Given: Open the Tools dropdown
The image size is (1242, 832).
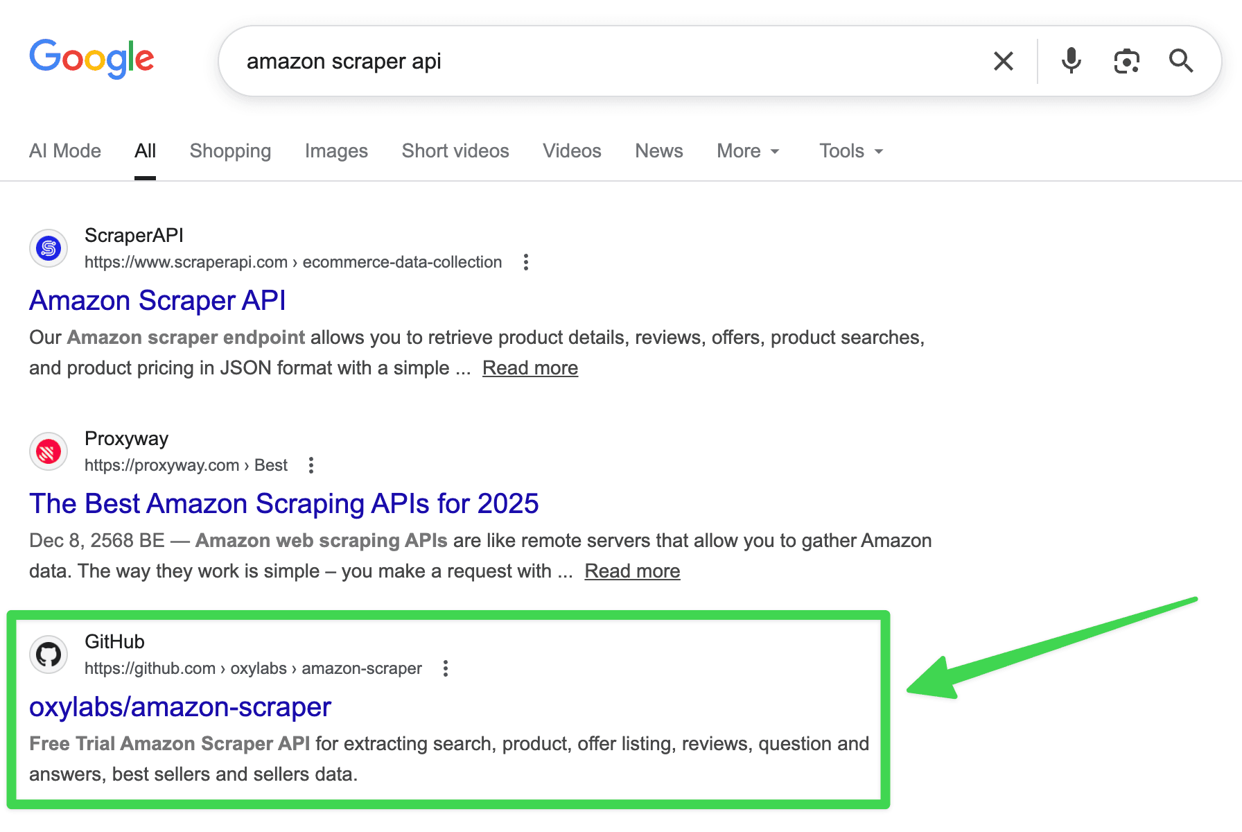Looking at the screenshot, I should point(850,150).
